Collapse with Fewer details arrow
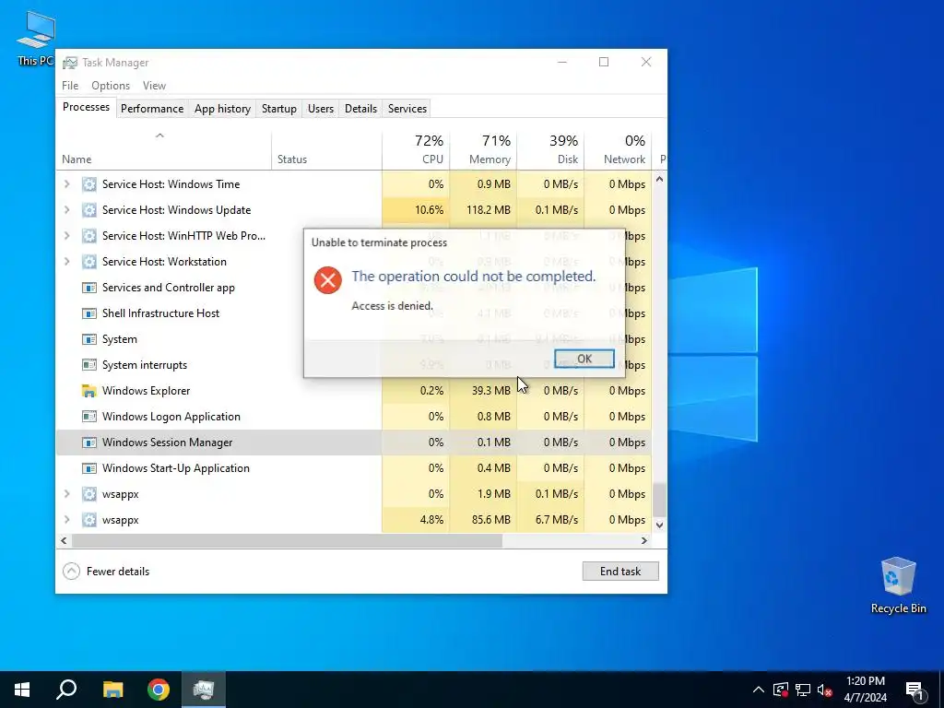The height and width of the screenshot is (708, 944). tap(71, 572)
